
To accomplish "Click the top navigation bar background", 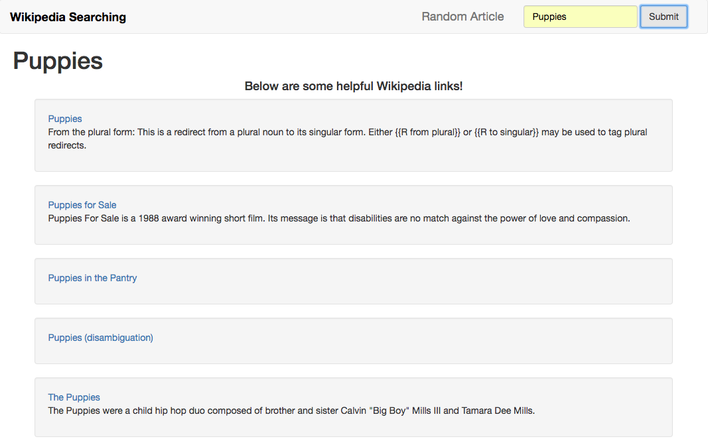I will tap(271, 17).
